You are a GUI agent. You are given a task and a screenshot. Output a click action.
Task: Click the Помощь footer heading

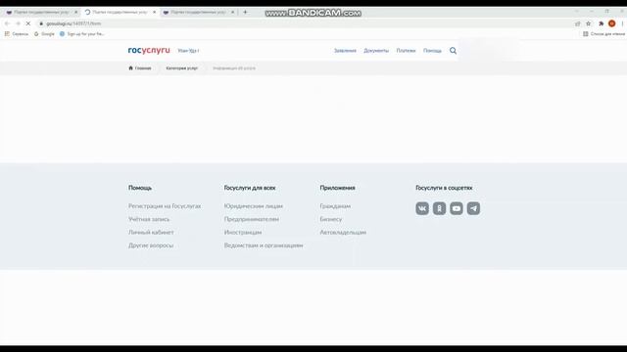[140, 188]
